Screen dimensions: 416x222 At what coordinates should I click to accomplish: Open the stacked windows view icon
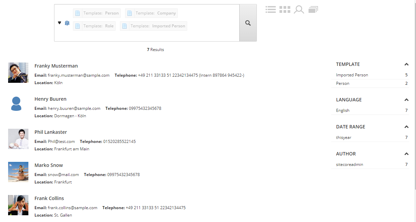[x=313, y=9]
